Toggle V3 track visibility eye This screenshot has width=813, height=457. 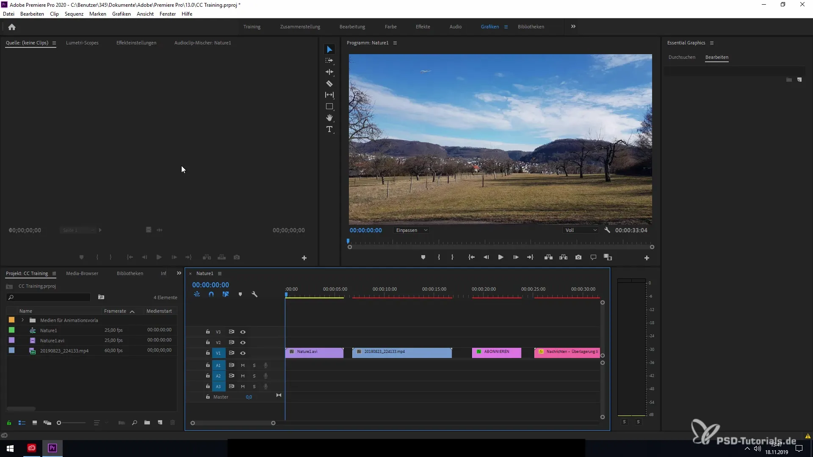(243, 332)
